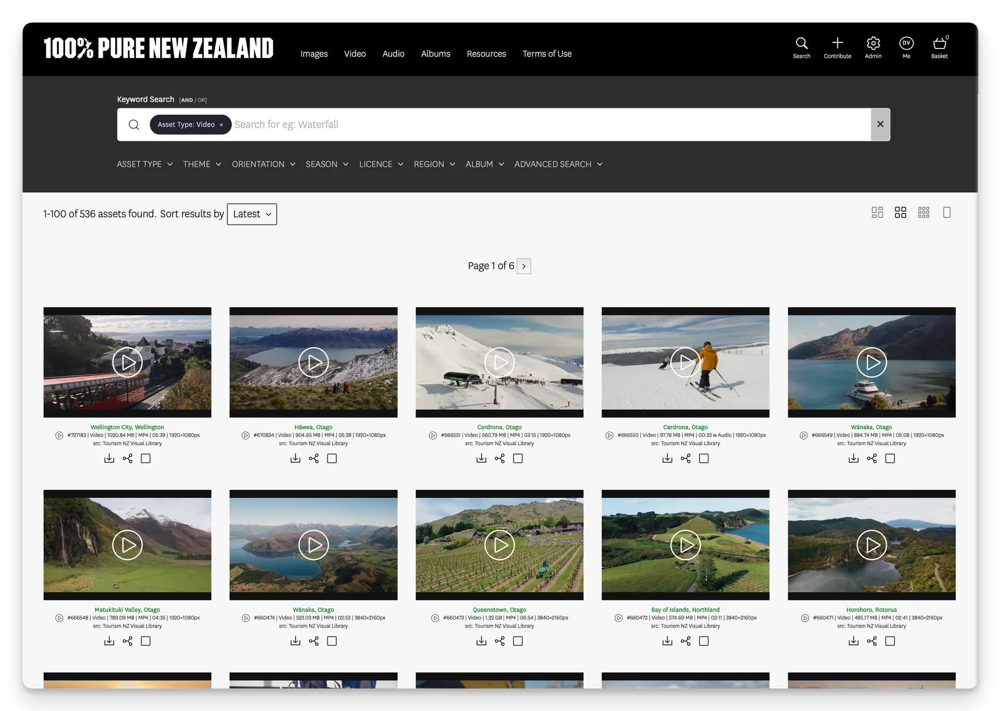Open the REGION filter dropdown
This screenshot has height=711, width=1001.
tap(434, 164)
